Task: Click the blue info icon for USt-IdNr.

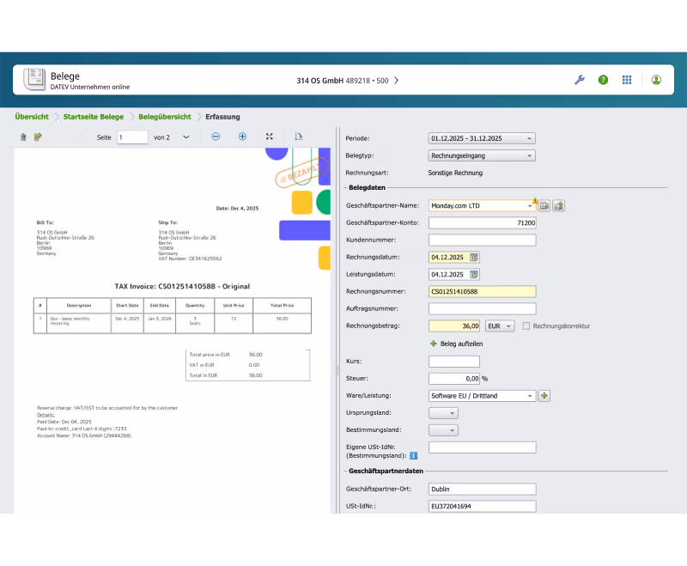Action: (413, 455)
